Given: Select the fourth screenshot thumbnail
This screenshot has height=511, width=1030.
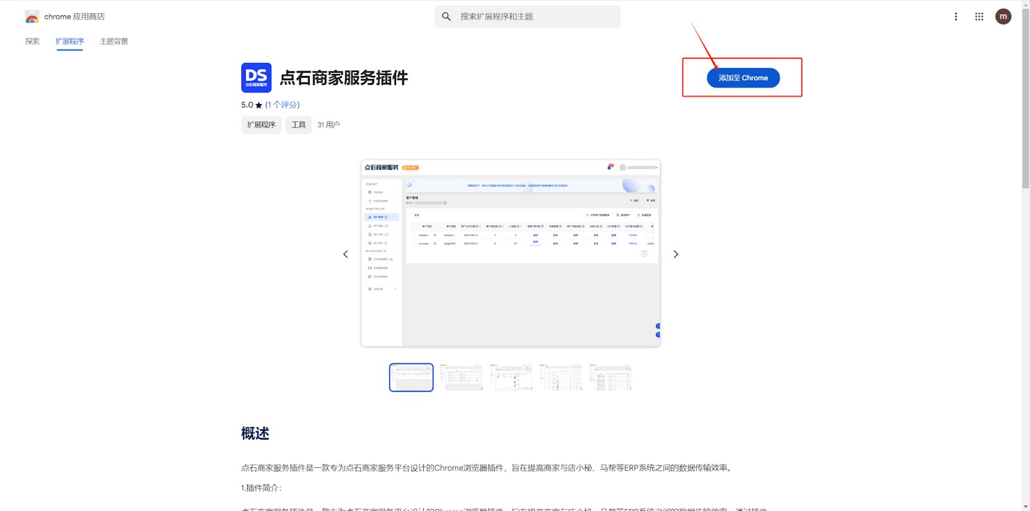Looking at the screenshot, I should (x=561, y=377).
